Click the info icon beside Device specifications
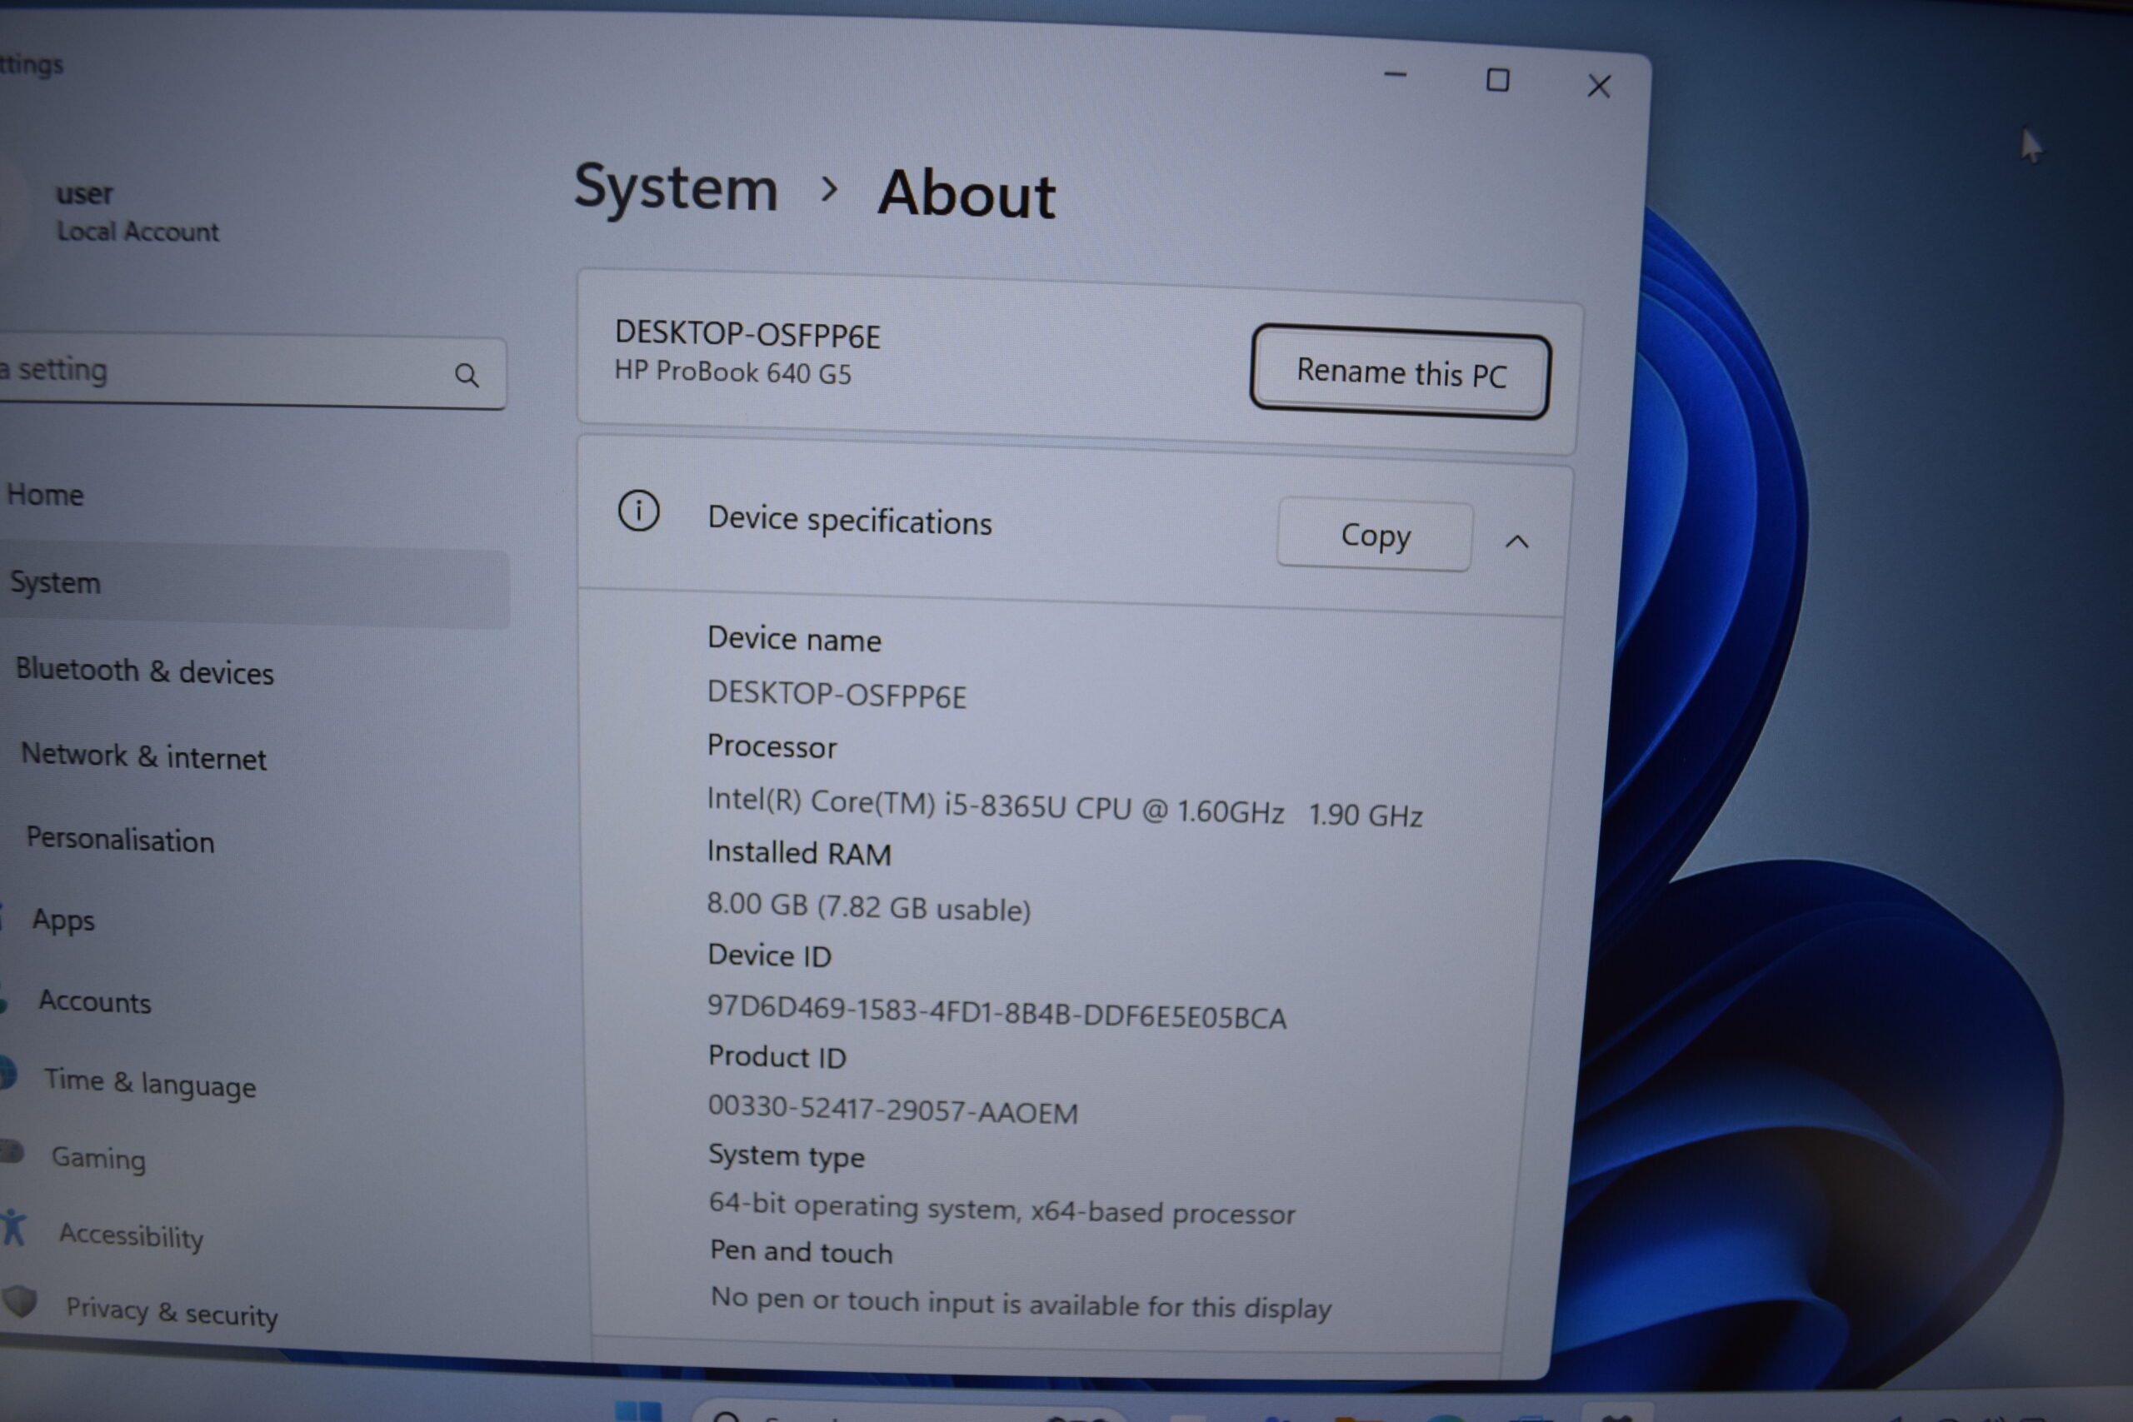 638,511
